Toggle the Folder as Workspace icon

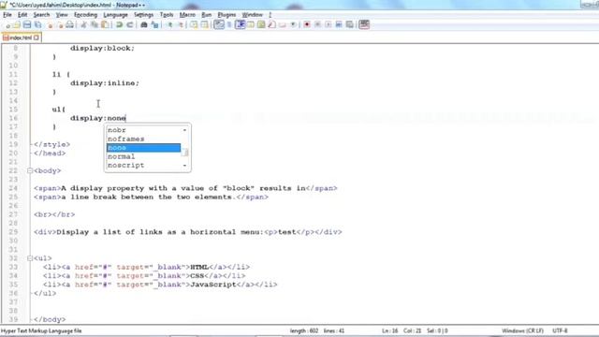(283, 25)
